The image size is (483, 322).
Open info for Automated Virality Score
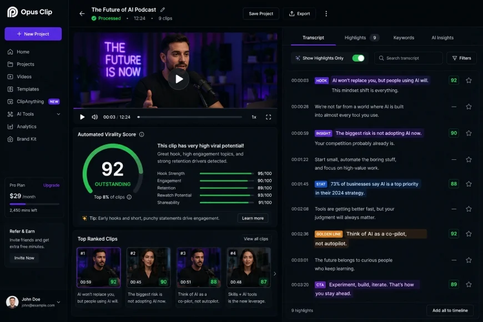click(142, 134)
